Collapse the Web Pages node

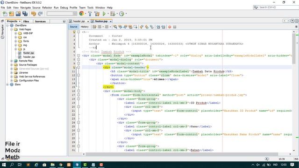coord(11,29)
